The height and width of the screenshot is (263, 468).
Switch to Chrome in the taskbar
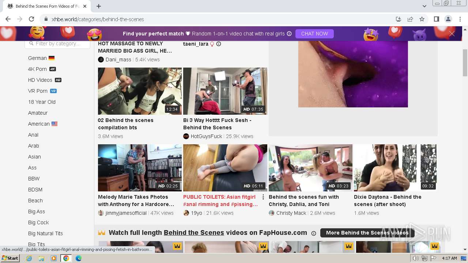[x=66, y=258]
